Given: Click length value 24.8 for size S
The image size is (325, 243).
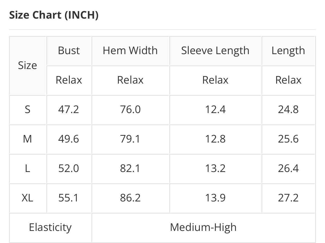Looking at the screenshot, I should 288,110.
